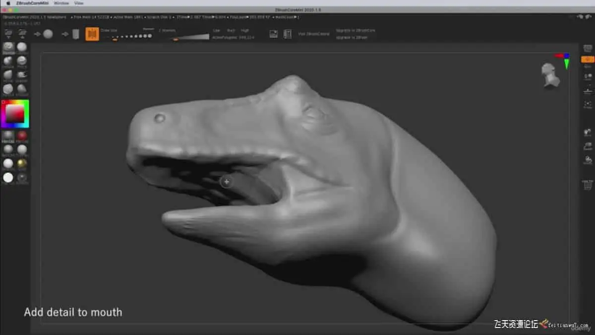Select the red wax MatCap material

(x=22, y=136)
